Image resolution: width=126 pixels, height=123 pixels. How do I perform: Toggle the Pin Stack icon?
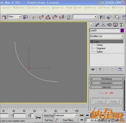click(93, 69)
